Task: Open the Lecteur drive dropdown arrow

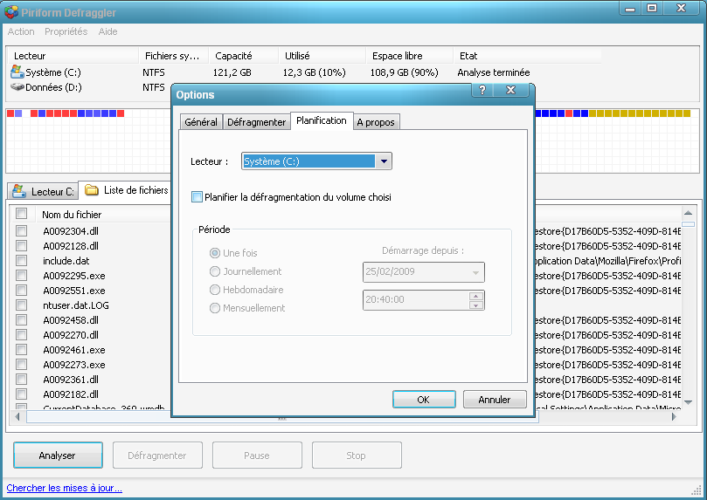Action: pos(384,161)
